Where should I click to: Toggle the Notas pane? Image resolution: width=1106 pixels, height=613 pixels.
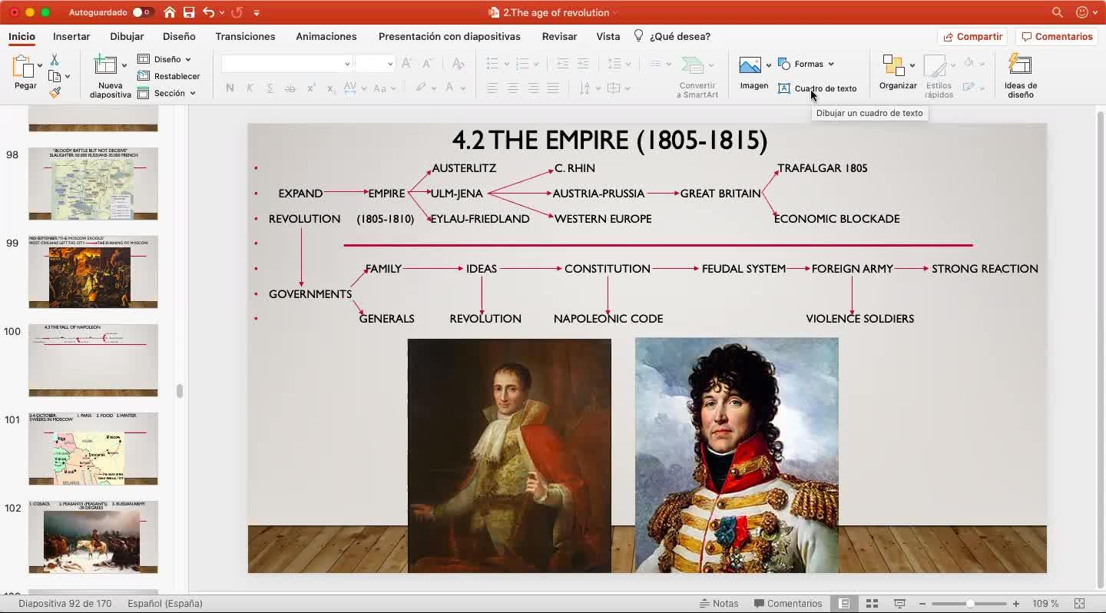coord(719,604)
